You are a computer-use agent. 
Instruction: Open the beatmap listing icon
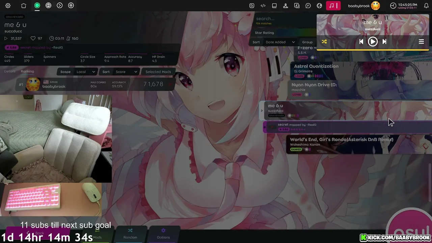coord(297,6)
